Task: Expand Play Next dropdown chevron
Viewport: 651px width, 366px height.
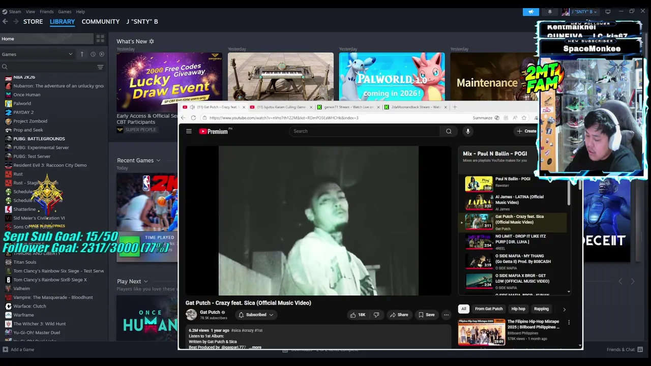Action: tap(145, 282)
